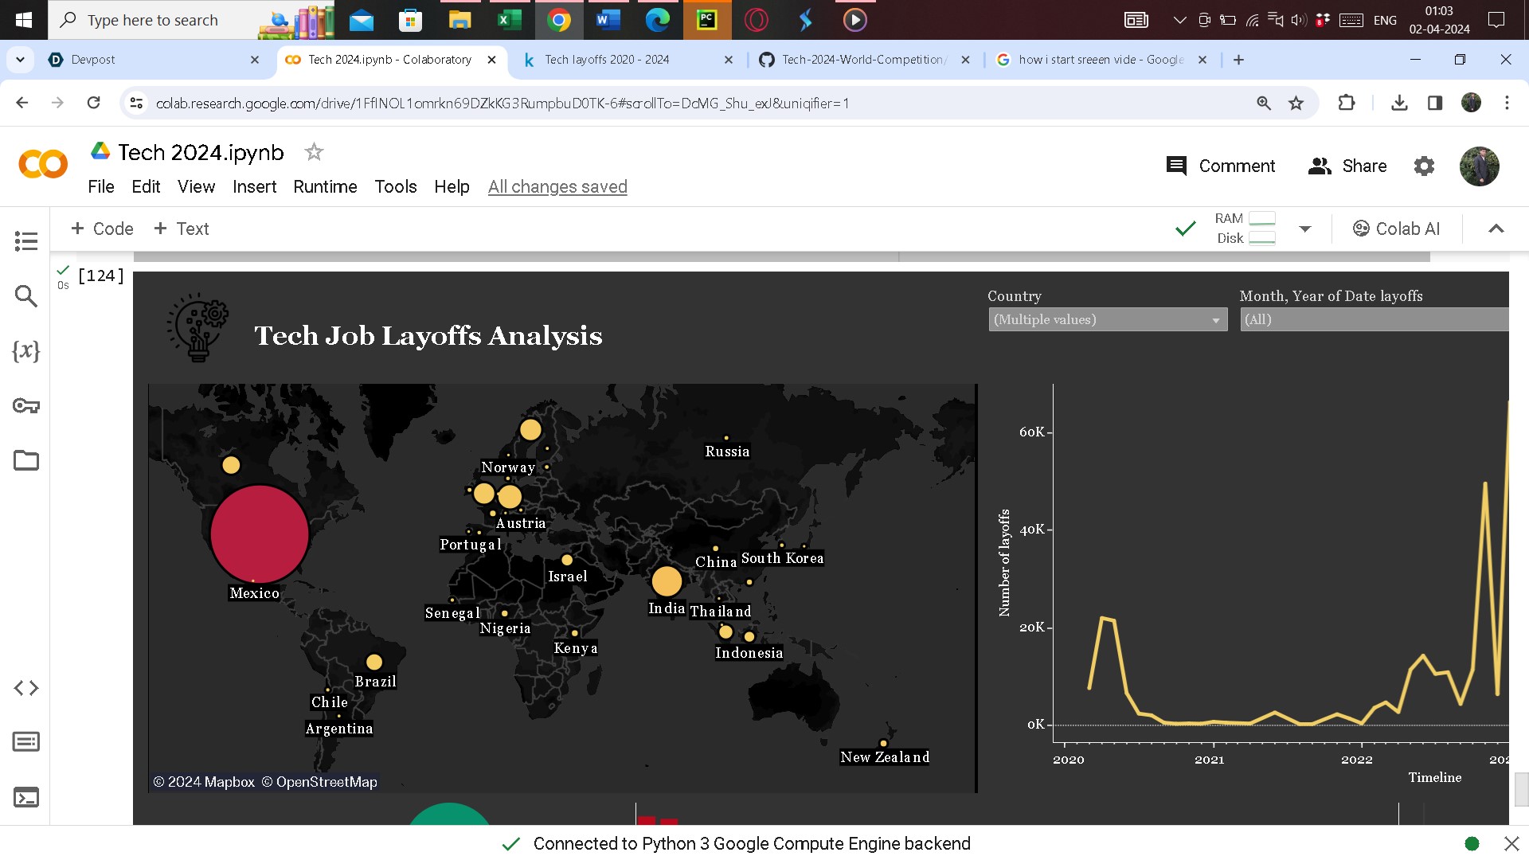Add a new Code cell

102,229
